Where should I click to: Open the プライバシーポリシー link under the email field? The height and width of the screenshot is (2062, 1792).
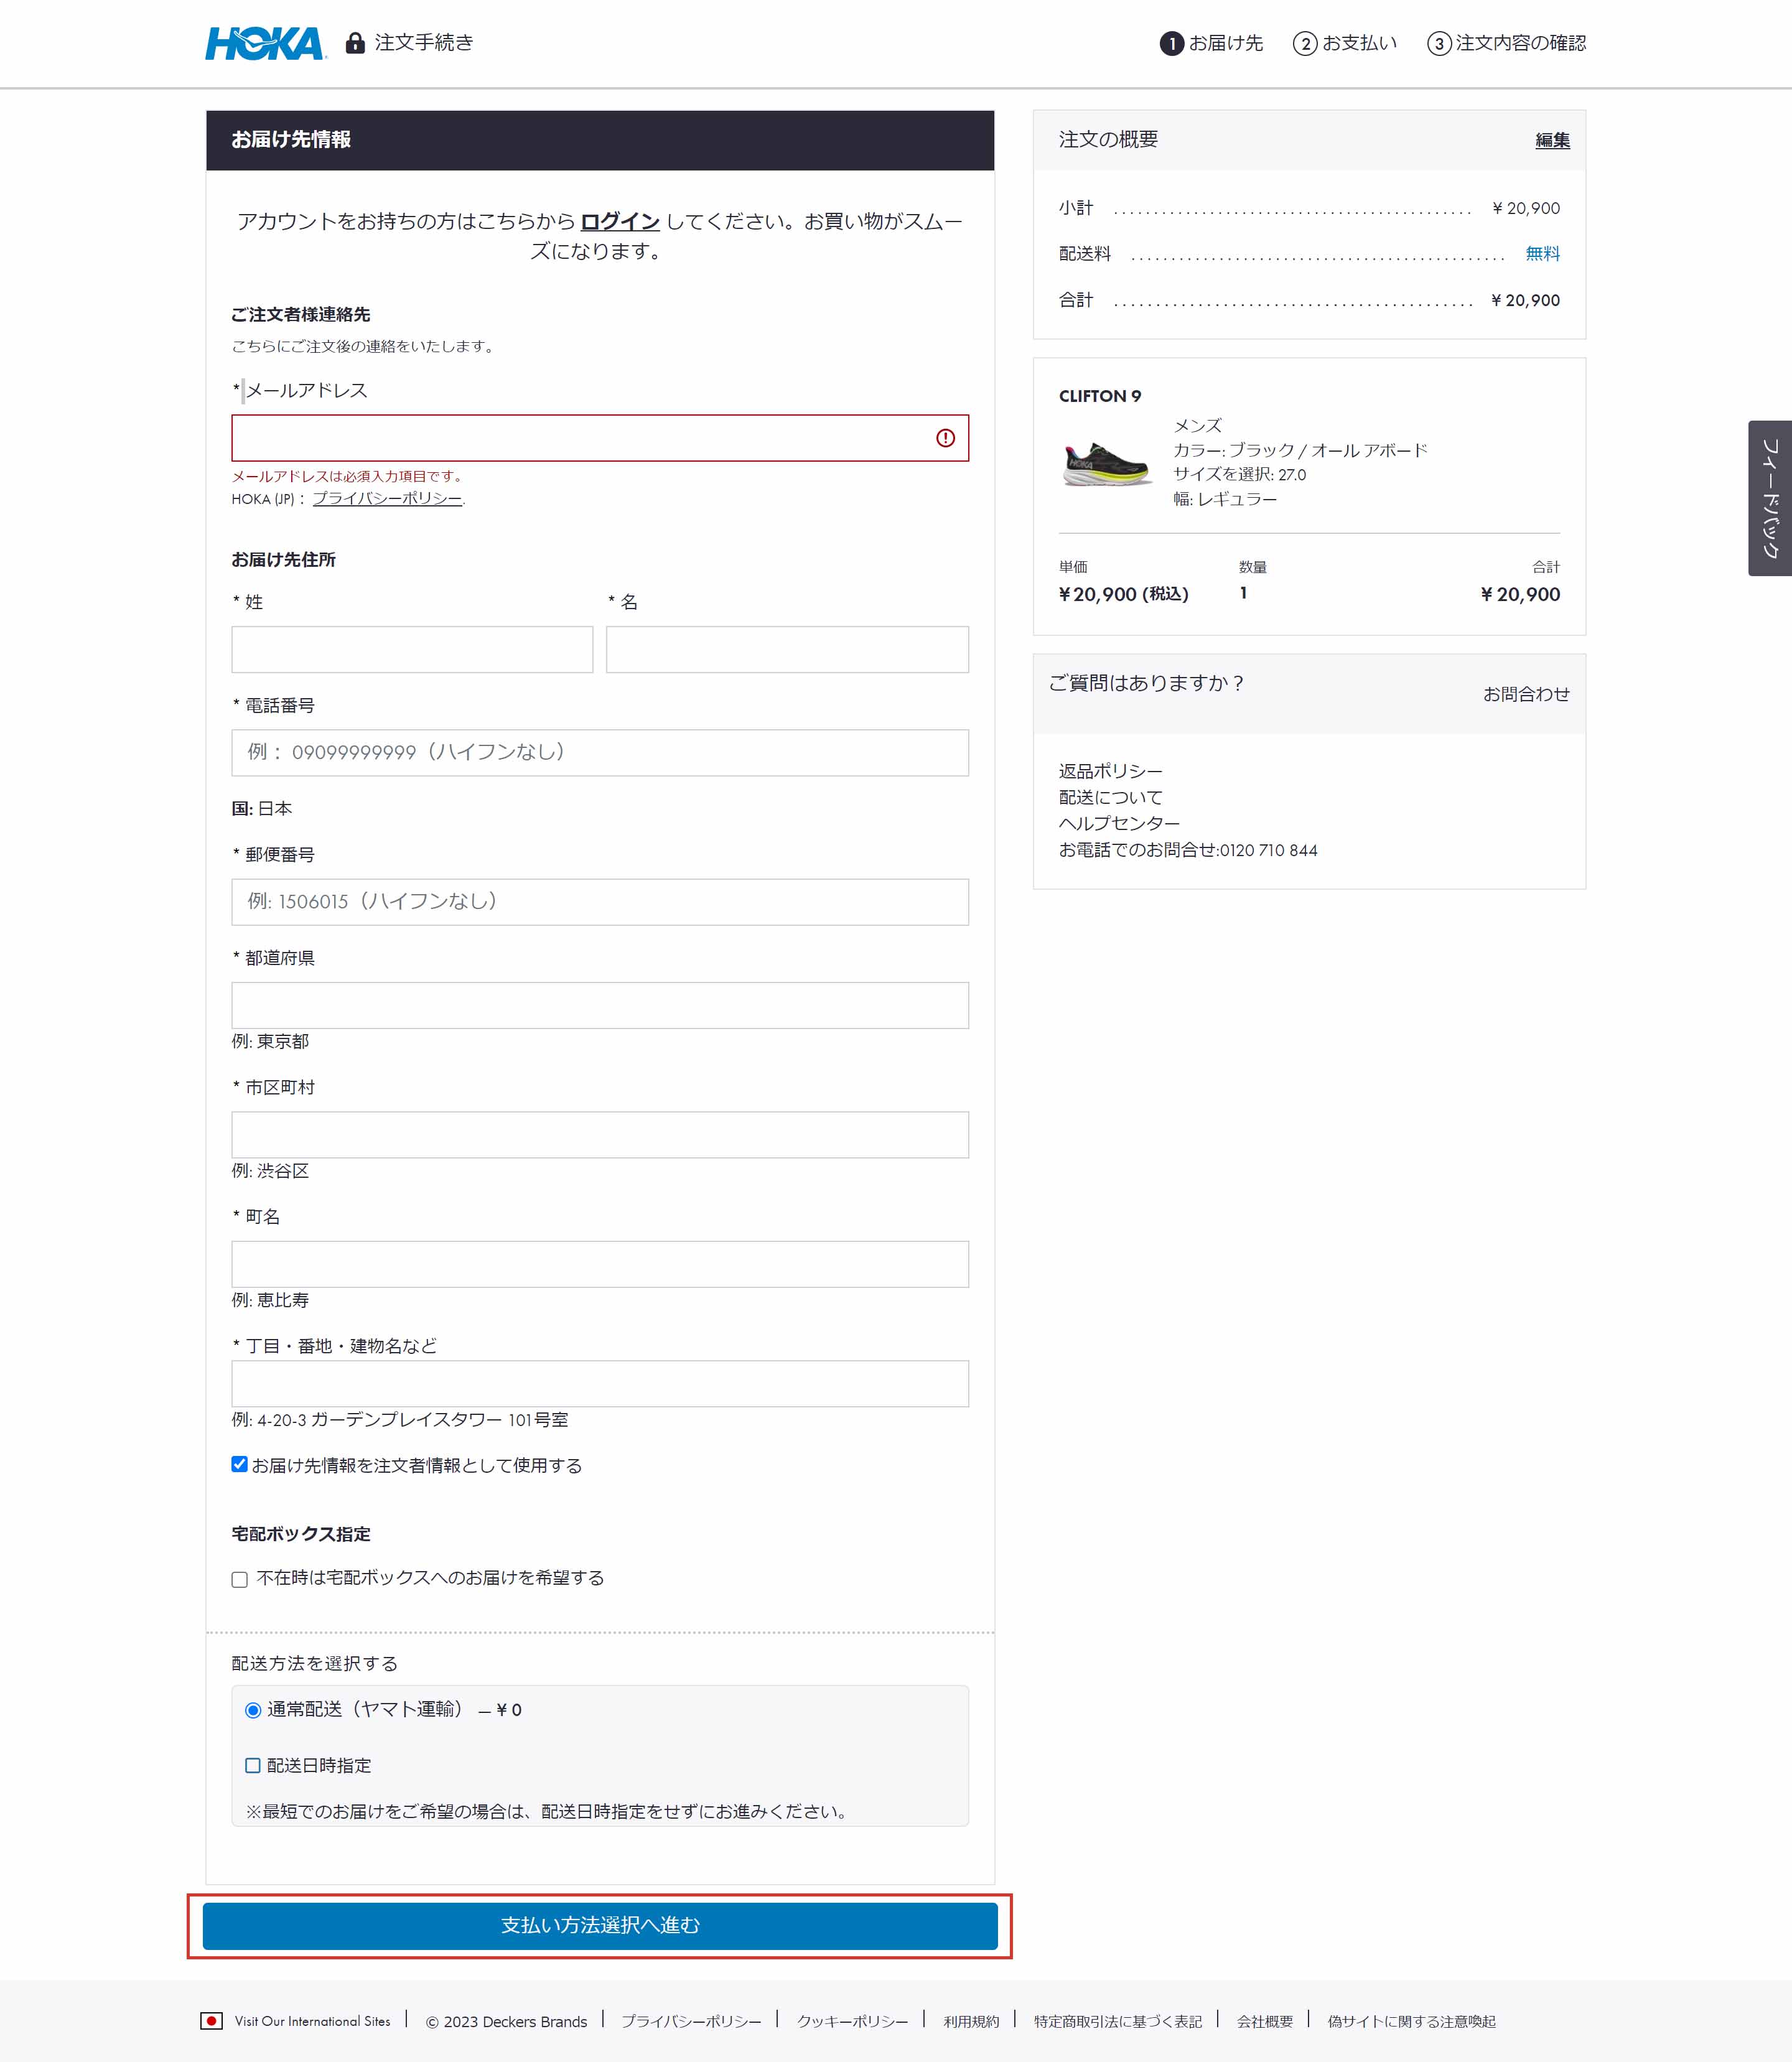tap(387, 498)
